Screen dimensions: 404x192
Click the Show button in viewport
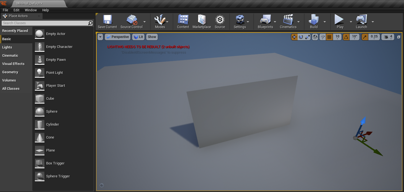coord(152,37)
